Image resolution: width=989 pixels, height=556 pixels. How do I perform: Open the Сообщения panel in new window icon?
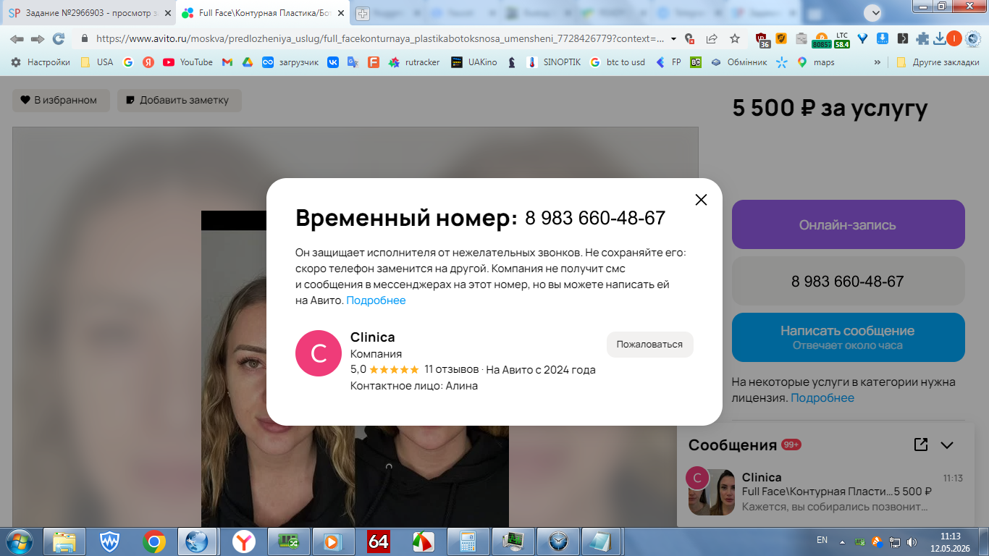pos(921,445)
